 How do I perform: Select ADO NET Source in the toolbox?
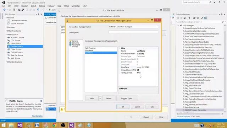(x=17, y=37)
